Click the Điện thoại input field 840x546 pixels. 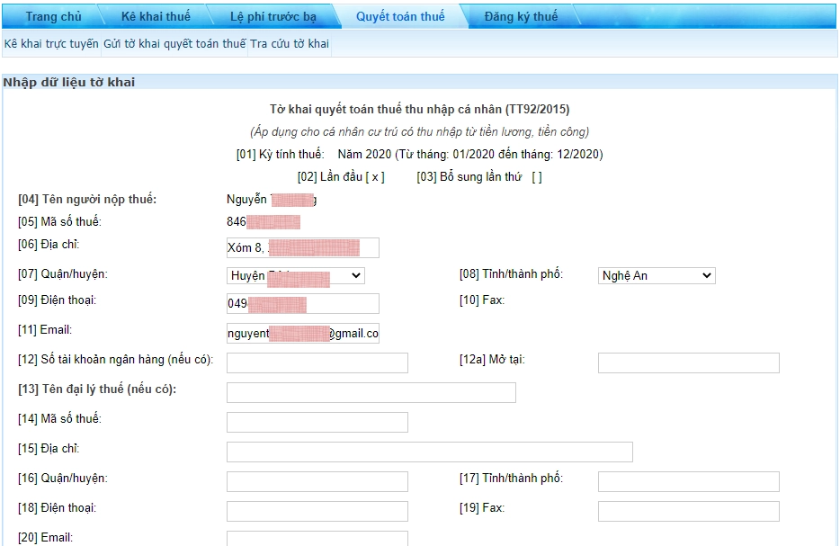coord(302,304)
